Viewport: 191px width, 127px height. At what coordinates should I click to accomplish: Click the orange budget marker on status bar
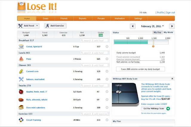click(x=153, y=46)
